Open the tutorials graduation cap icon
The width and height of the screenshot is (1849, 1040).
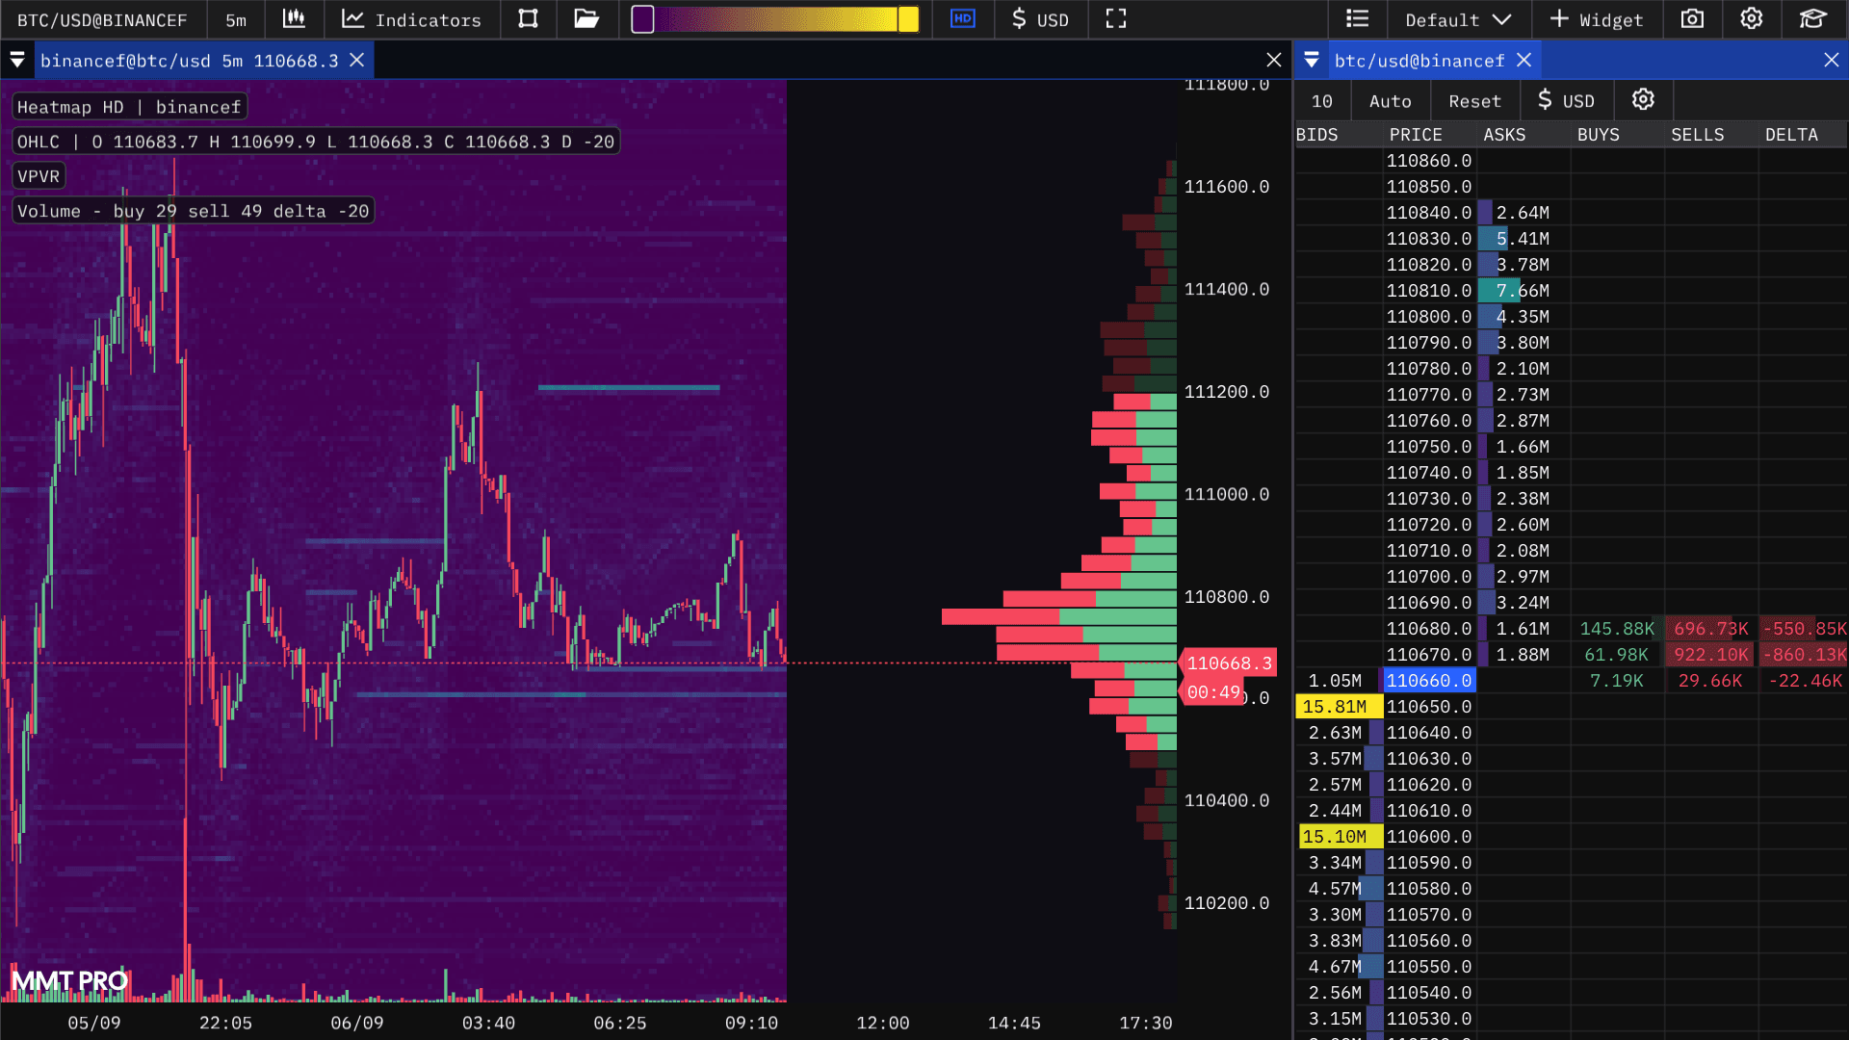pyautogui.click(x=1812, y=19)
